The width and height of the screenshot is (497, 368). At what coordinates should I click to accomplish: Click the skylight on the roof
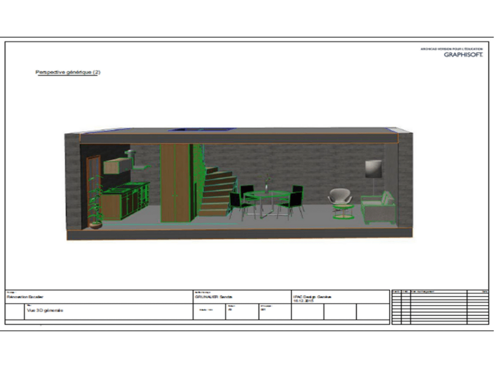click(202, 129)
